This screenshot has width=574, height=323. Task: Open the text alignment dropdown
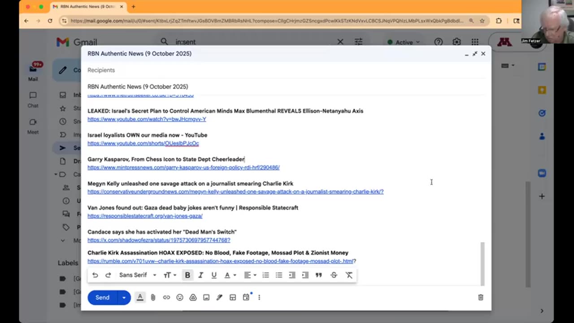tap(250, 275)
